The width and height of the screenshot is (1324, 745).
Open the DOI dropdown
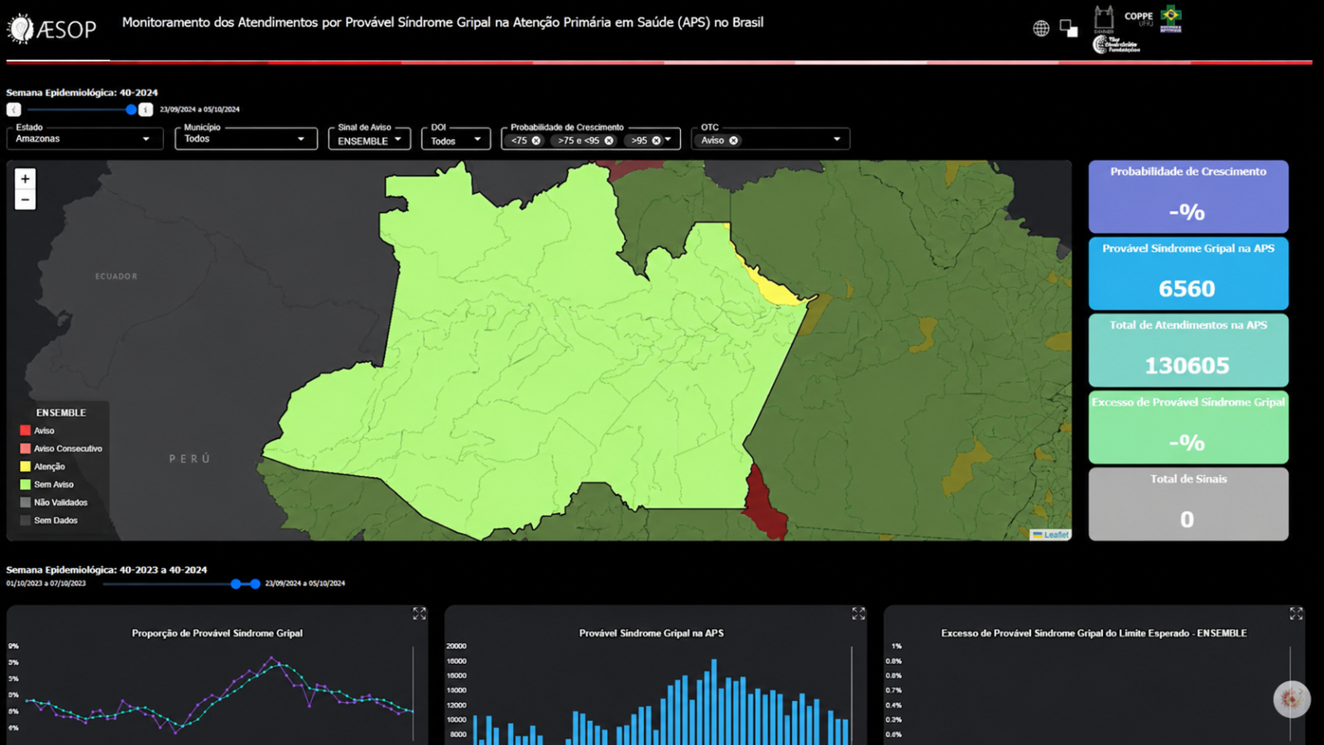point(456,138)
